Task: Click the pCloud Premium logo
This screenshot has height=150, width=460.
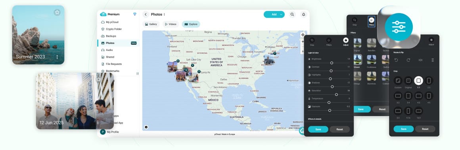Action: click(110, 14)
